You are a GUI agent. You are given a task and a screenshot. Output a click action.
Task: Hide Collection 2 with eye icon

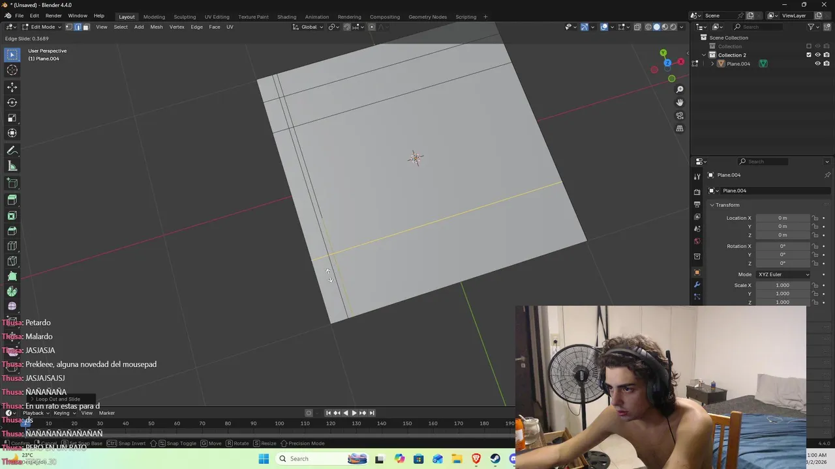point(817,55)
